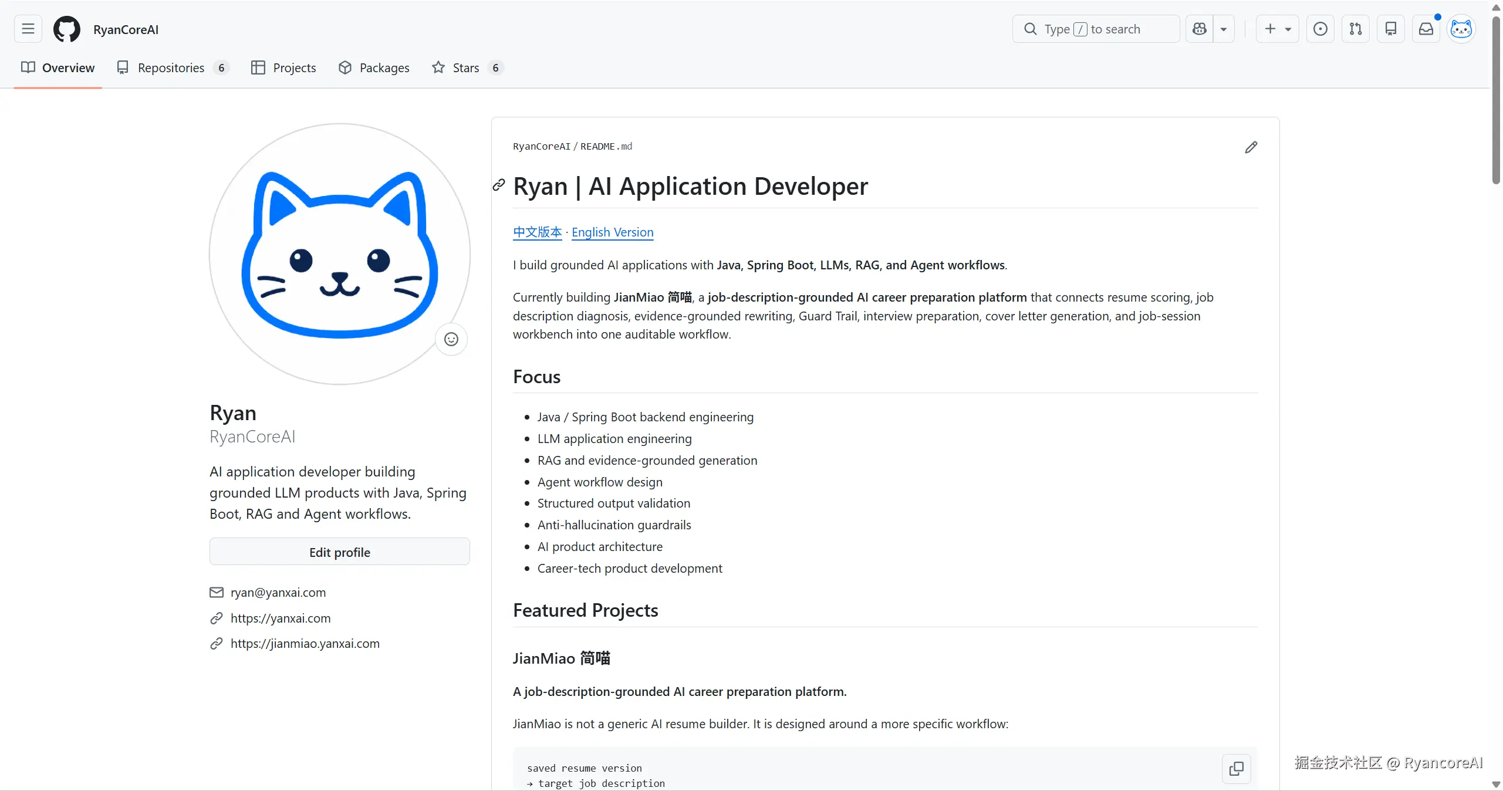The image size is (1503, 791).
Task: Click the vertical page scrollbar thumb
Action: [x=1497, y=100]
